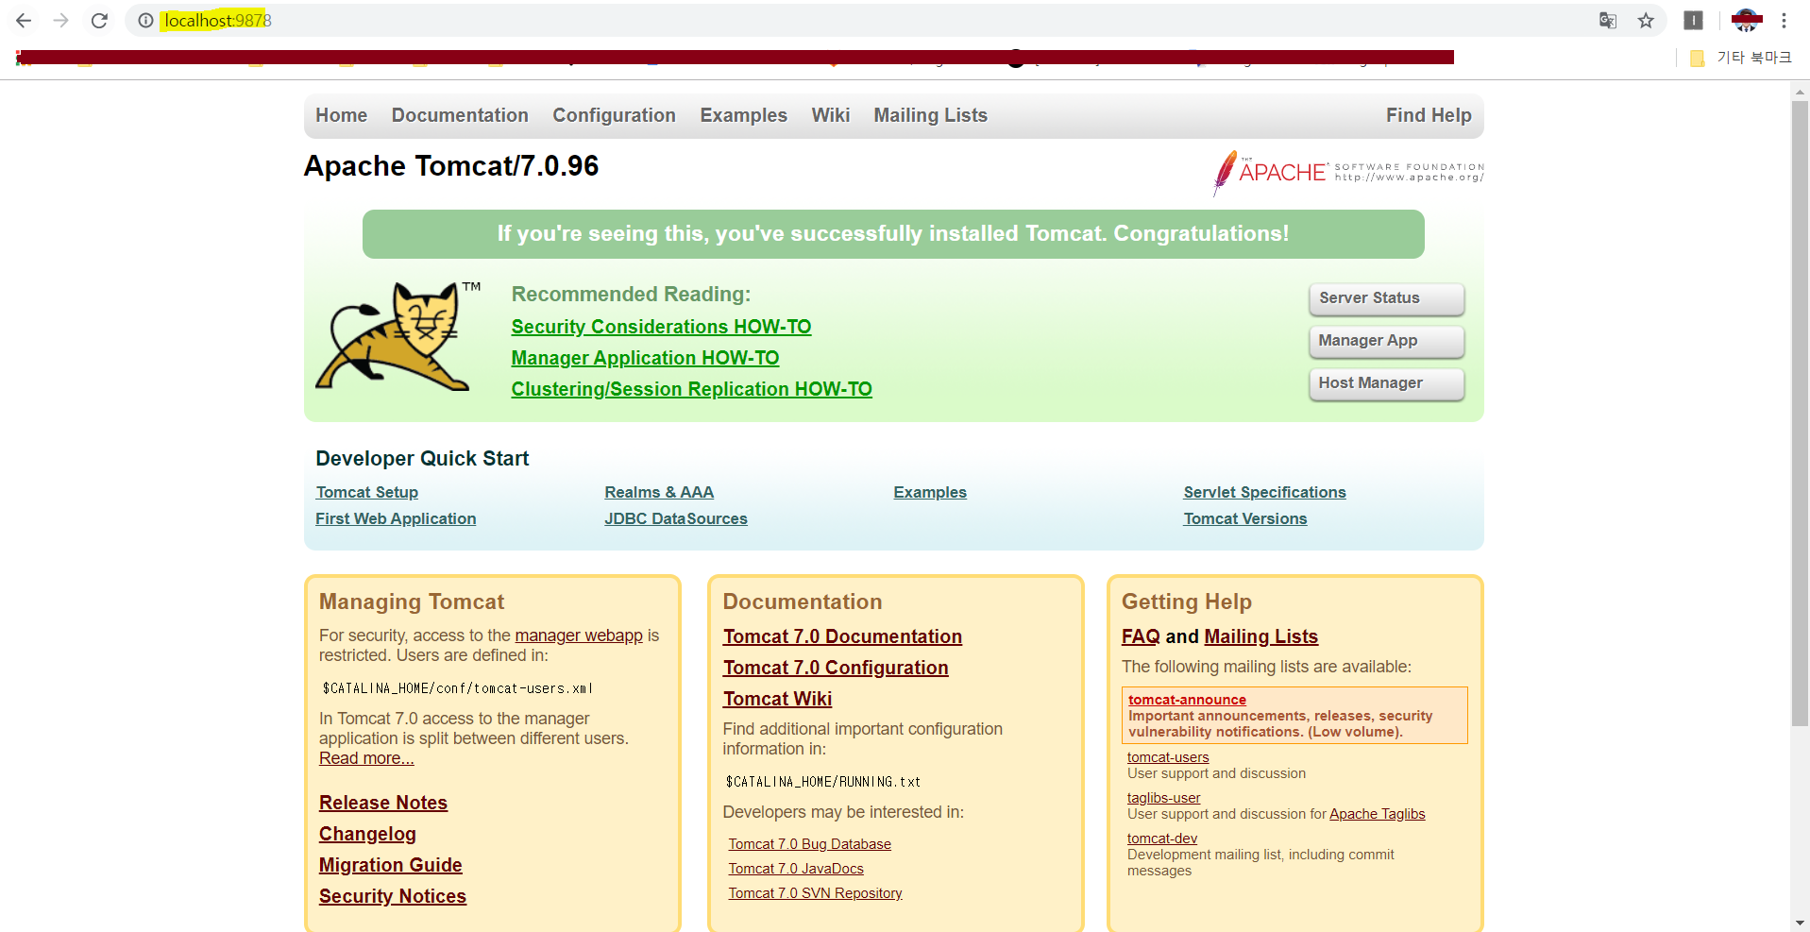Open the taglibs-user mailing list
This screenshot has height=932, width=1810.
coord(1163,798)
